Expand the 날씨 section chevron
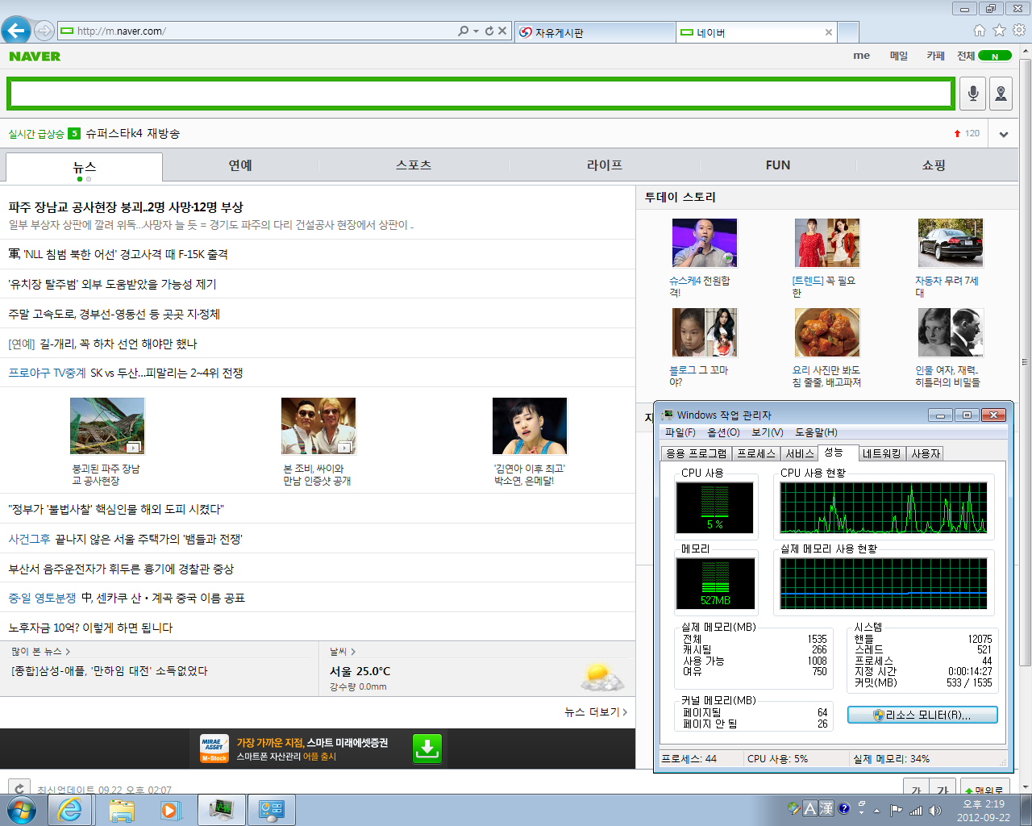 tap(353, 652)
